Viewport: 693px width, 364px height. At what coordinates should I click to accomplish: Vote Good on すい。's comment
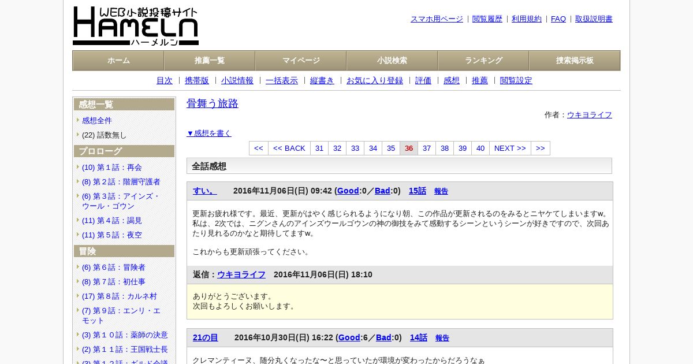tap(348, 191)
